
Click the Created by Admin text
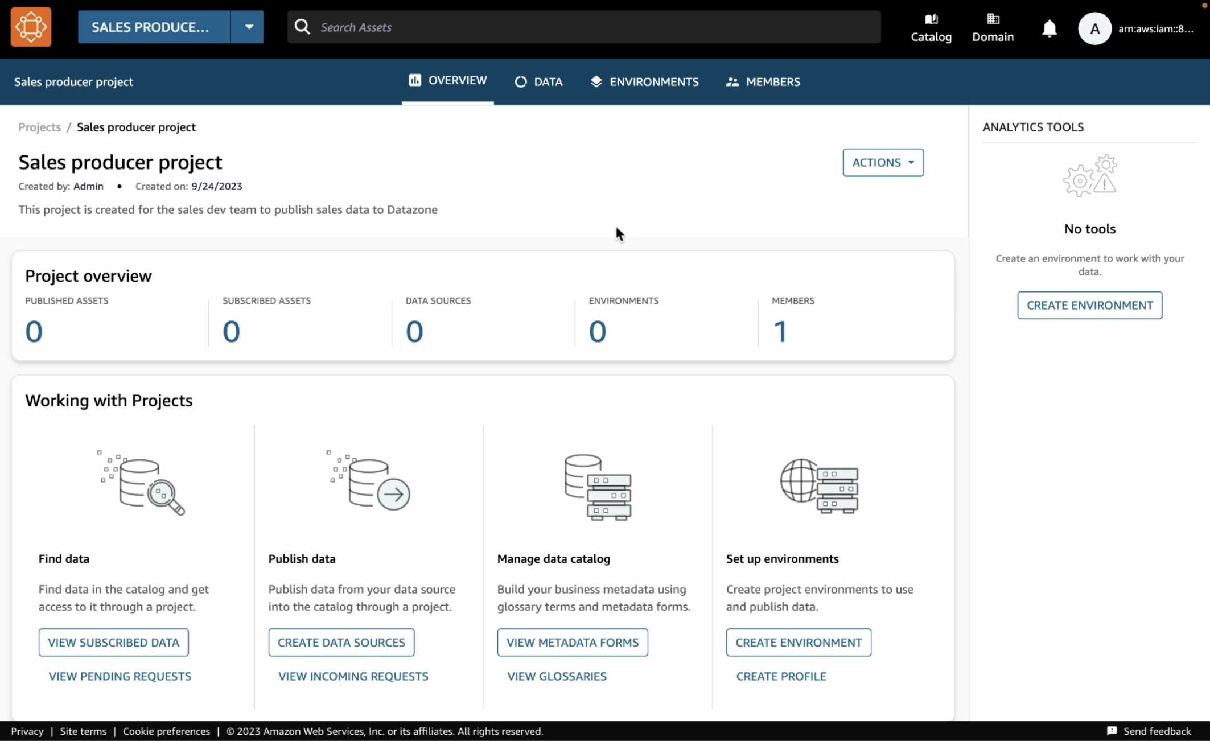pyautogui.click(x=61, y=186)
